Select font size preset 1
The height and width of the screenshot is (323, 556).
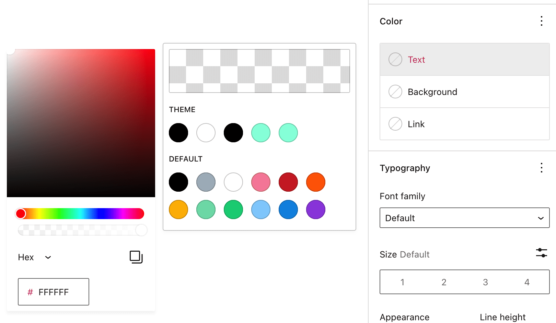click(x=402, y=282)
